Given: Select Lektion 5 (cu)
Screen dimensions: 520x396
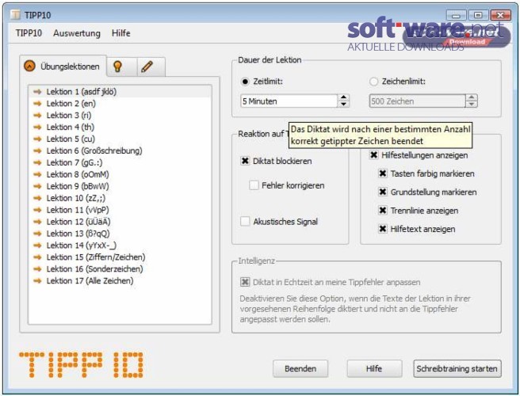Looking at the screenshot, I should 120,139.
